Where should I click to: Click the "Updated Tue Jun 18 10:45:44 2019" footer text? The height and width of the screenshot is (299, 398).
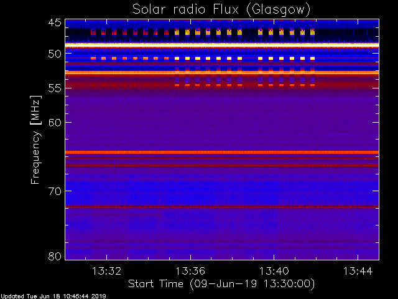[x=53, y=297]
